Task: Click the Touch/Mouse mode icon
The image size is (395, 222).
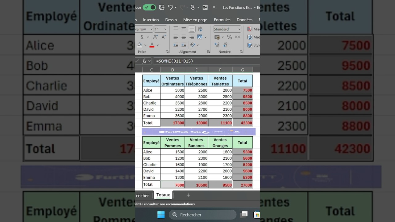Action: 193,7
